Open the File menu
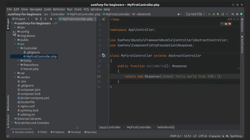Viewport: 250px width, 140px height. pyautogui.click(x=9, y=9)
